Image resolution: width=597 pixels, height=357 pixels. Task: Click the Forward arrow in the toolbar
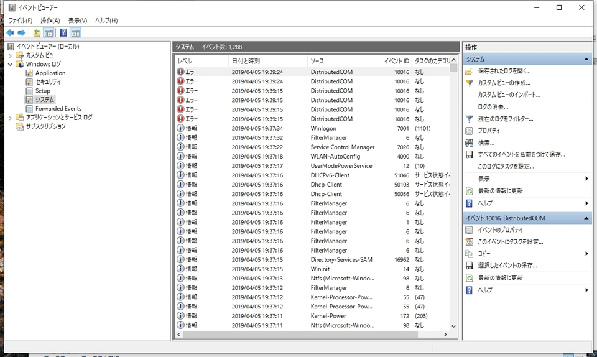(22, 33)
